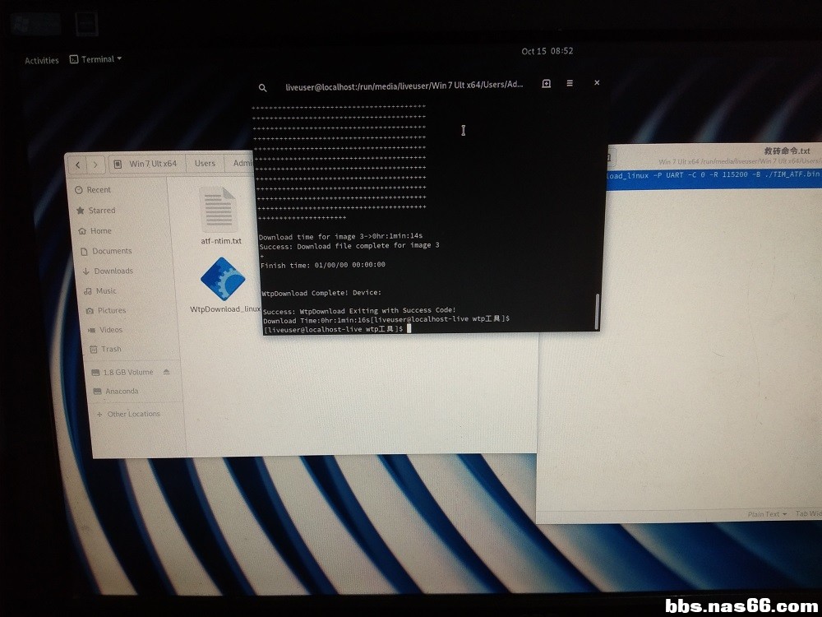Open Downloads in the Files sidebar

pos(108,271)
